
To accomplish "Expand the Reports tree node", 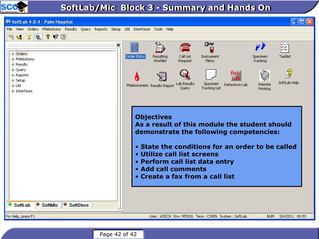I will coord(13,75).
